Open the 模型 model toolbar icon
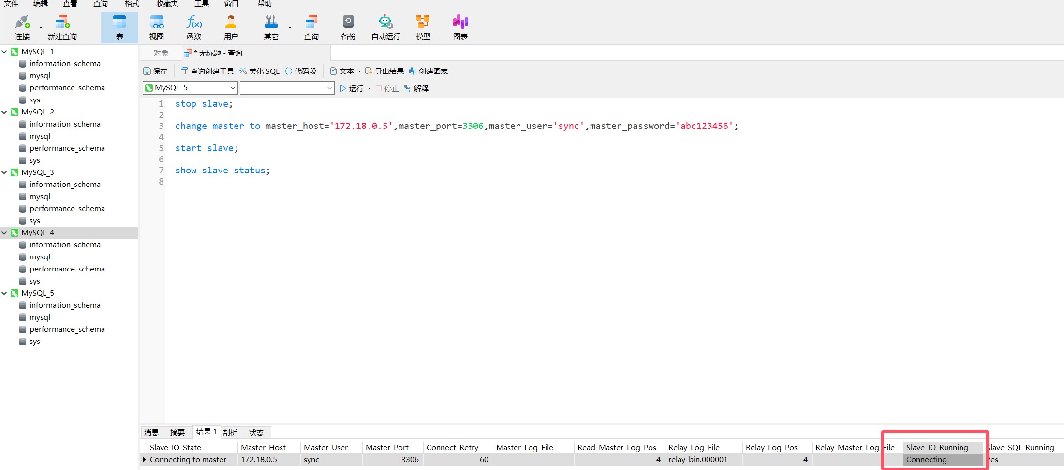Screen dimensions: 1064x470 pos(423,27)
